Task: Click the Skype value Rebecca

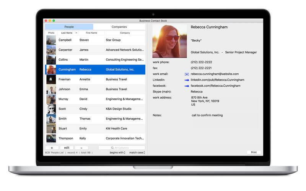Action: (197, 92)
